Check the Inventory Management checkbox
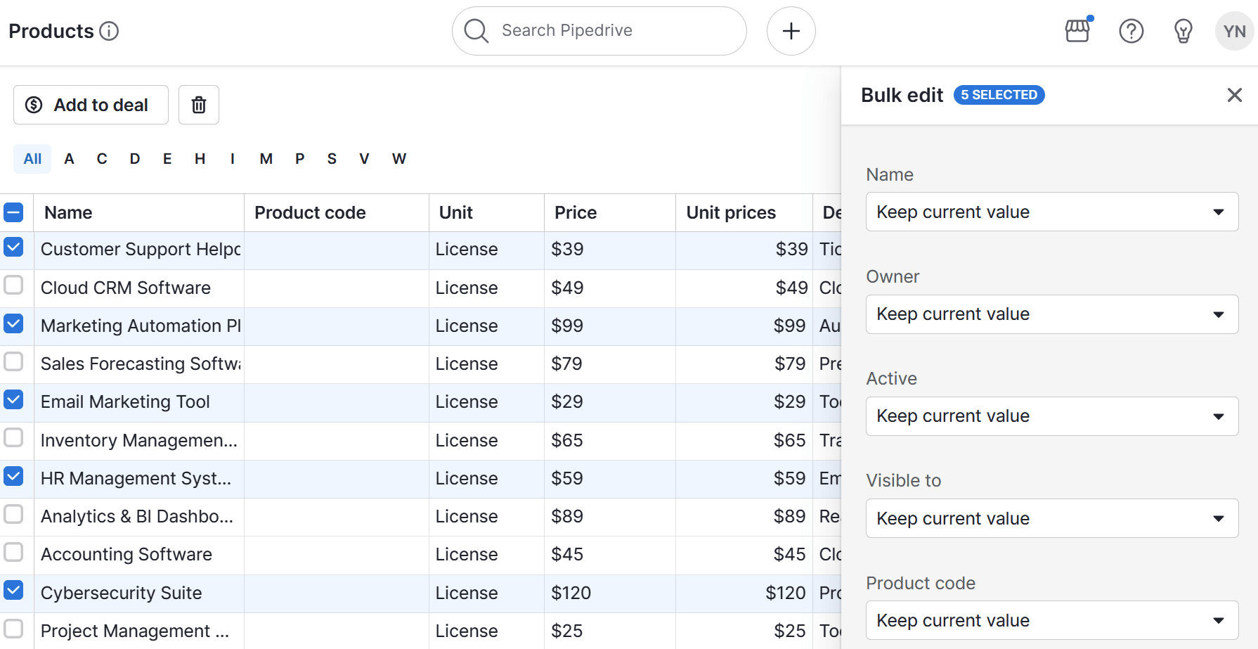The height and width of the screenshot is (649, 1258). pos(13,437)
